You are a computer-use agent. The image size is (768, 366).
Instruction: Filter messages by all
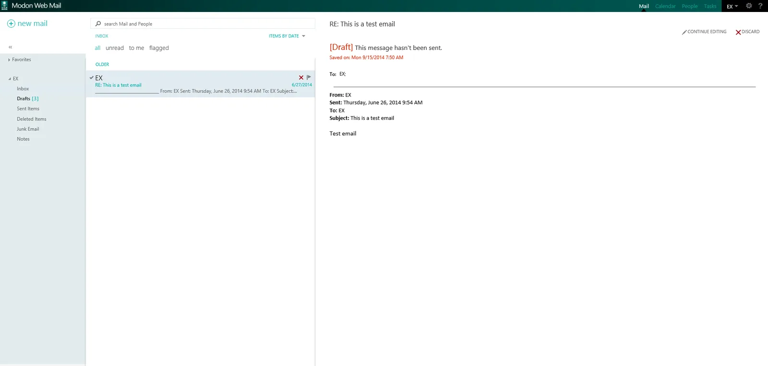(x=97, y=48)
